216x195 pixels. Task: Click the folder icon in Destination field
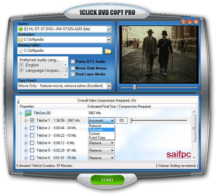21,39
